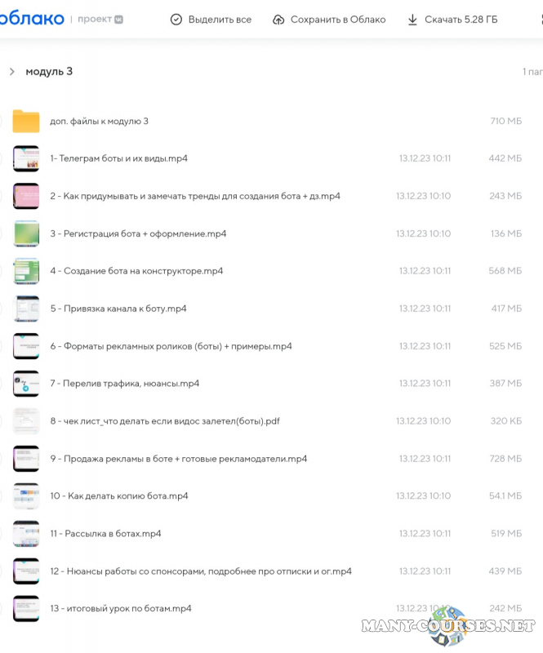Click the VK badge next to проект
543x653 pixels.
[119, 20]
